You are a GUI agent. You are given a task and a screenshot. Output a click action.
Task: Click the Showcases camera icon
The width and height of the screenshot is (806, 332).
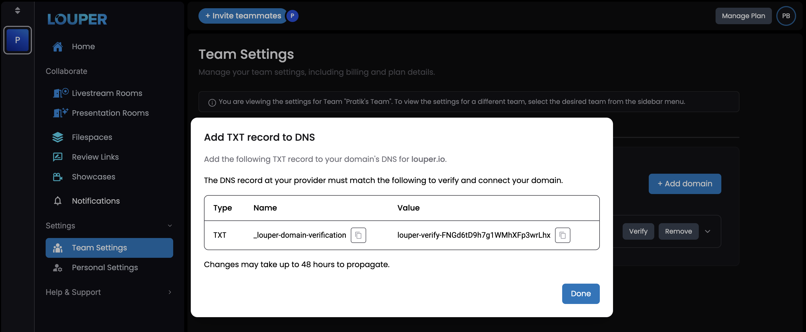tap(57, 177)
